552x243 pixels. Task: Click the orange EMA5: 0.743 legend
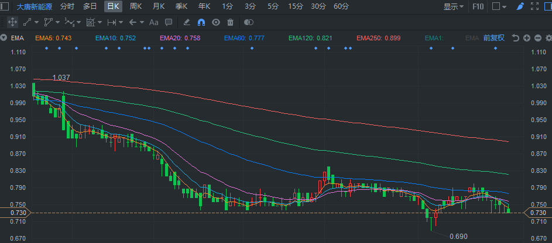[53, 38]
